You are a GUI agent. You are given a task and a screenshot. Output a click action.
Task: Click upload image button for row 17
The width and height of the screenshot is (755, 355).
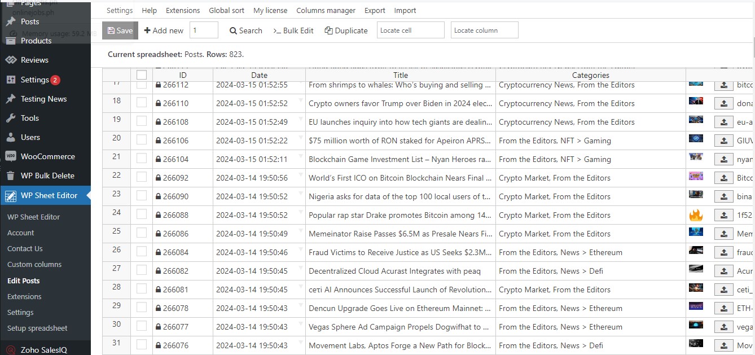coord(723,86)
